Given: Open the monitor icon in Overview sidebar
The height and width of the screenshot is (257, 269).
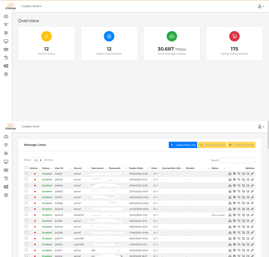Looking at the screenshot, I should [6, 41].
